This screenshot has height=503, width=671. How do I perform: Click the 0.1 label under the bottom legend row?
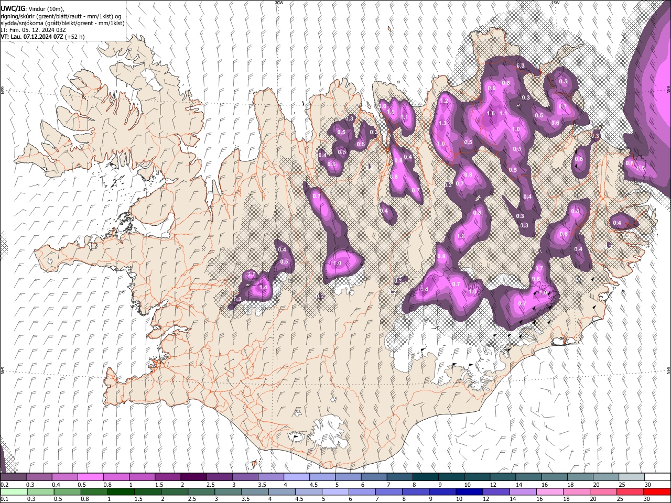pos(4,499)
